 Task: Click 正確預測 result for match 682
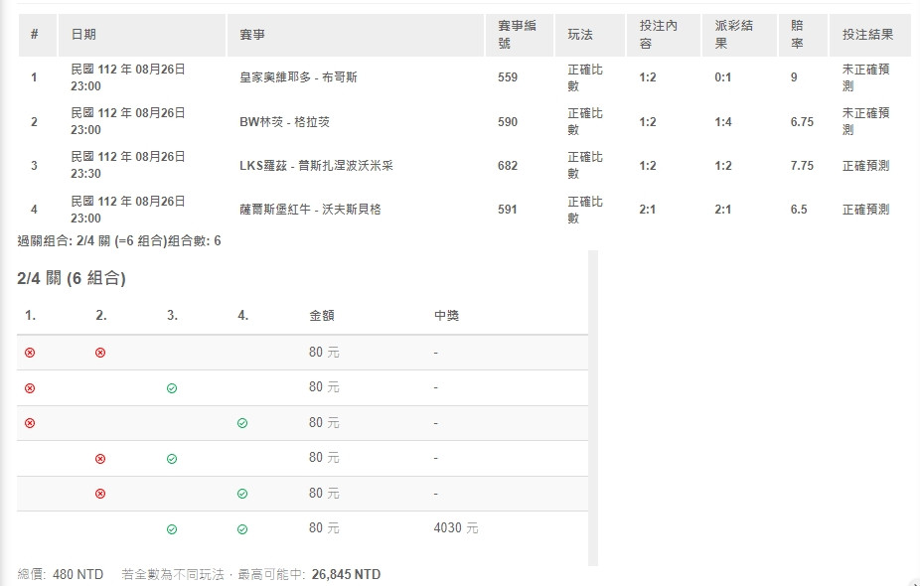click(866, 166)
